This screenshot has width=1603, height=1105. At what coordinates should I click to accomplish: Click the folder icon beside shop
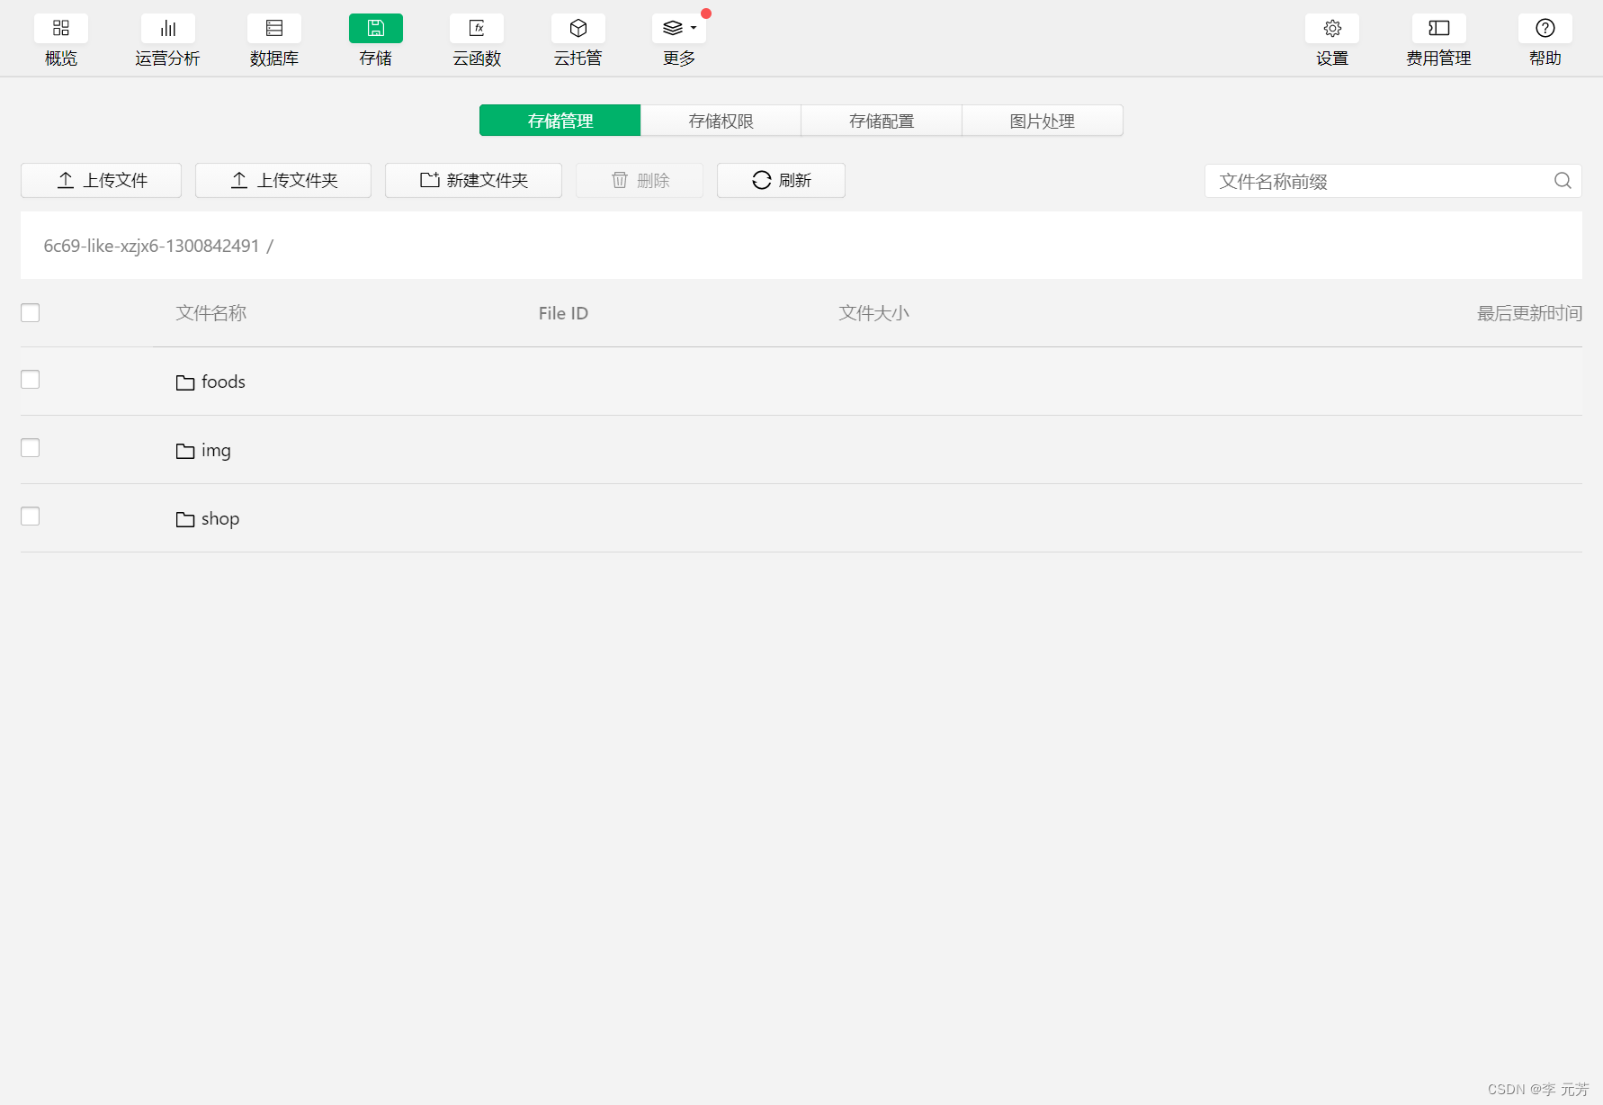[x=185, y=519]
